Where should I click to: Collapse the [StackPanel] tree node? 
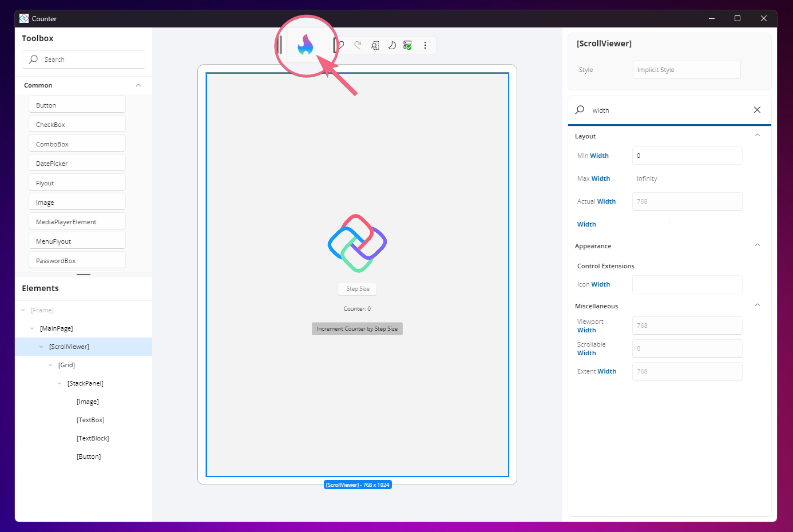[x=60, y=383]
